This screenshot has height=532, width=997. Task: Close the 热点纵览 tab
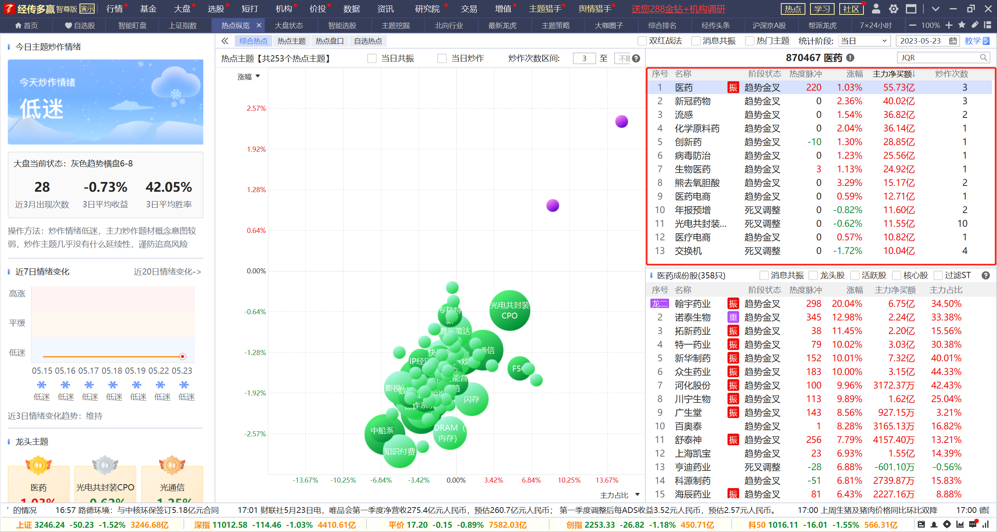point(259,25)
